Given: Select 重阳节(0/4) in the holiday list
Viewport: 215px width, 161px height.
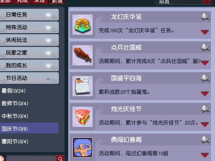Looking at the screenshot, I should 15,141.
